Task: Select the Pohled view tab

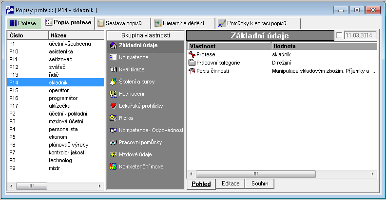Action: 201,184
